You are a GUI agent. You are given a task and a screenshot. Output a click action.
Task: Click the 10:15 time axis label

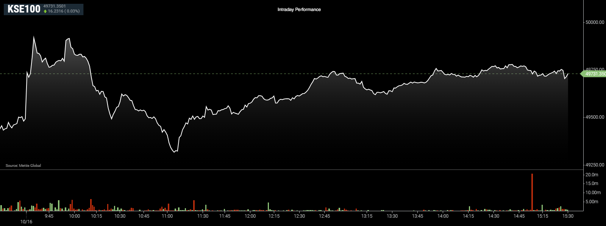97,216
